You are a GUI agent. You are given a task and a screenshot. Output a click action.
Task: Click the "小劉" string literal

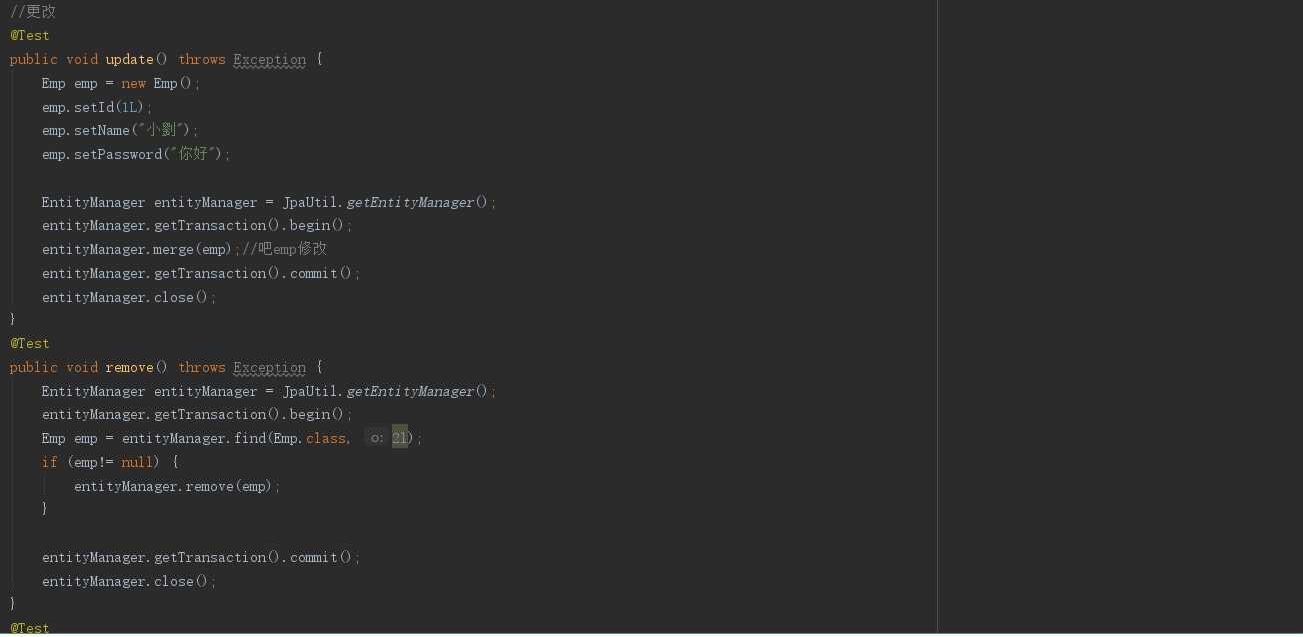[x=160, y=131]
